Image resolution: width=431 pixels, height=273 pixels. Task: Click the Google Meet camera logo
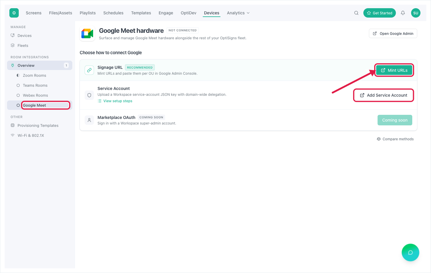[87, 34]
